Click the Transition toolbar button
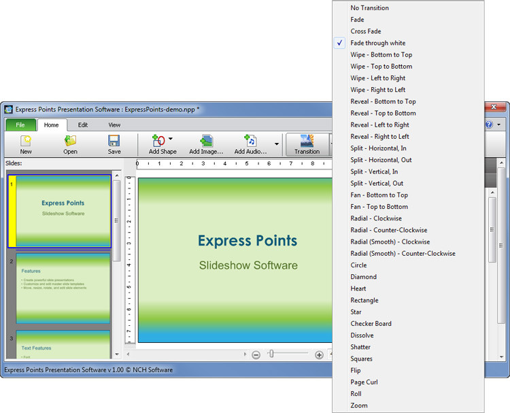Viewport: 510px width, 413px height. click(x=307, y=144)
